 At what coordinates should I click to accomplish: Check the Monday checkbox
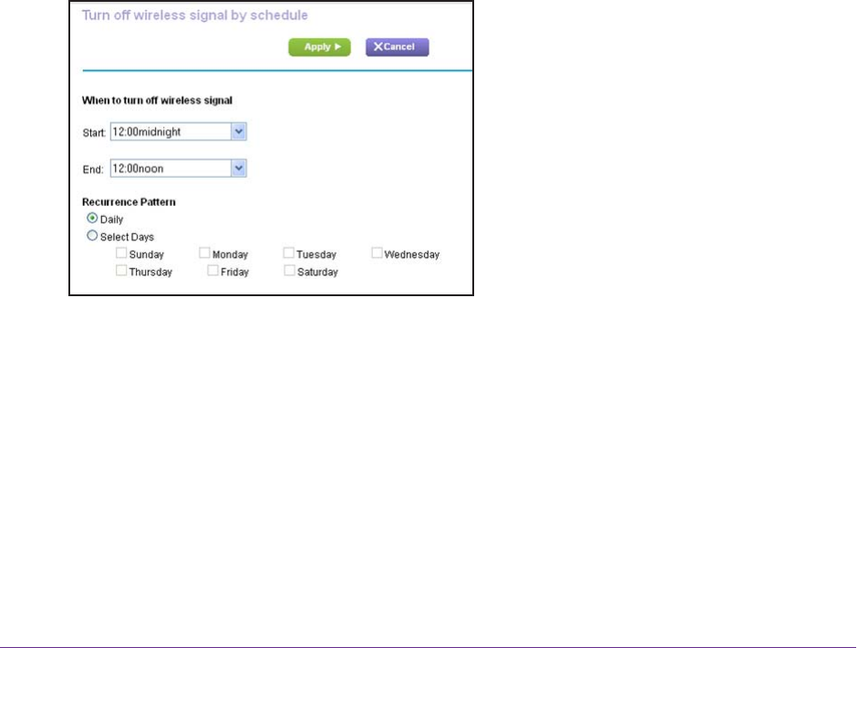(x=204, y=253)
